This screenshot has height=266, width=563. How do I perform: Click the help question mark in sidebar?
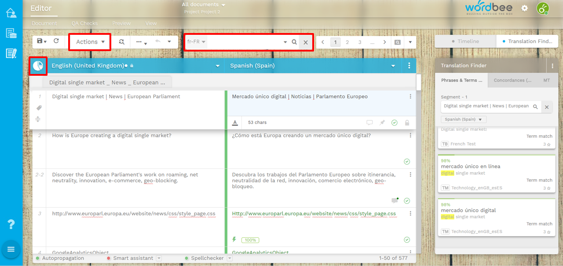[11, 224]
